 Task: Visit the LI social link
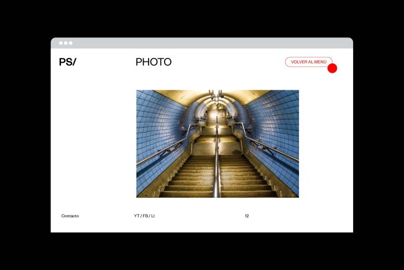pos(152,216)
